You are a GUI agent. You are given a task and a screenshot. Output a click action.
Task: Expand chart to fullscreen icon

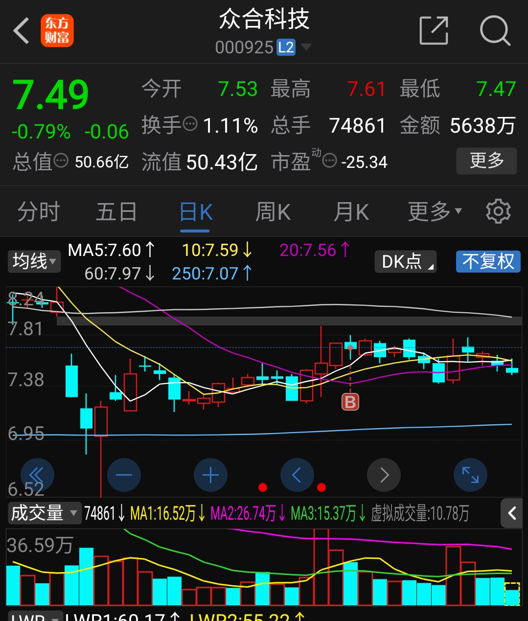tap(470, 475)
